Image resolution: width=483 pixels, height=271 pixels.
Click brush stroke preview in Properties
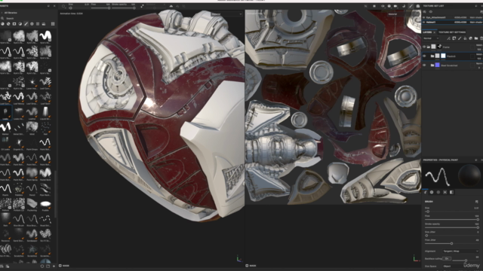click(438, 176)
